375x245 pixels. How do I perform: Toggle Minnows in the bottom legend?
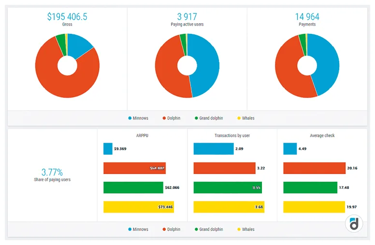tap(138, 229)
